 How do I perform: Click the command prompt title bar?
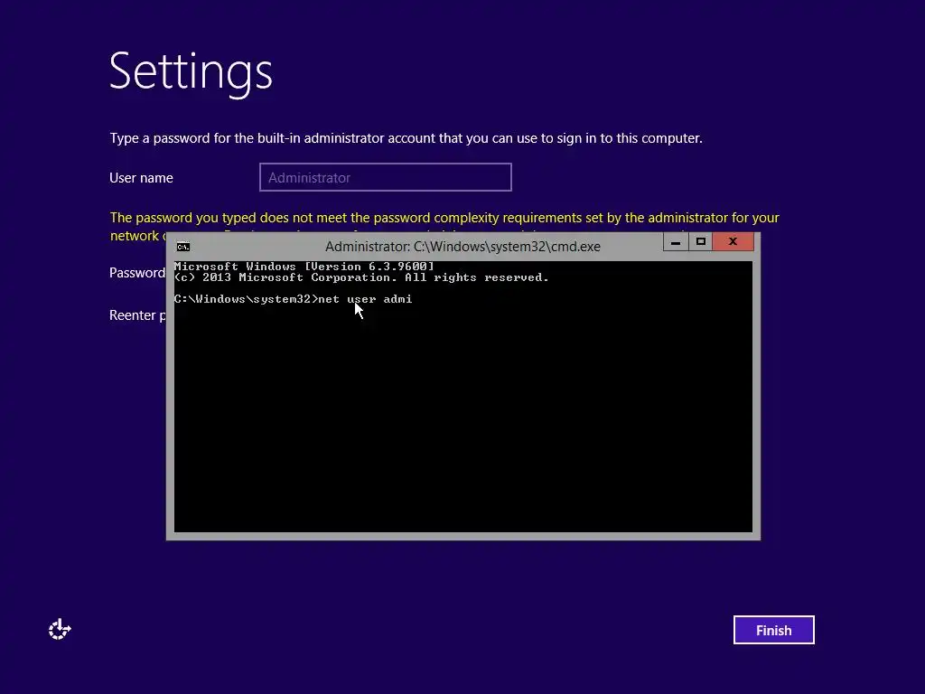click(462, 247)
